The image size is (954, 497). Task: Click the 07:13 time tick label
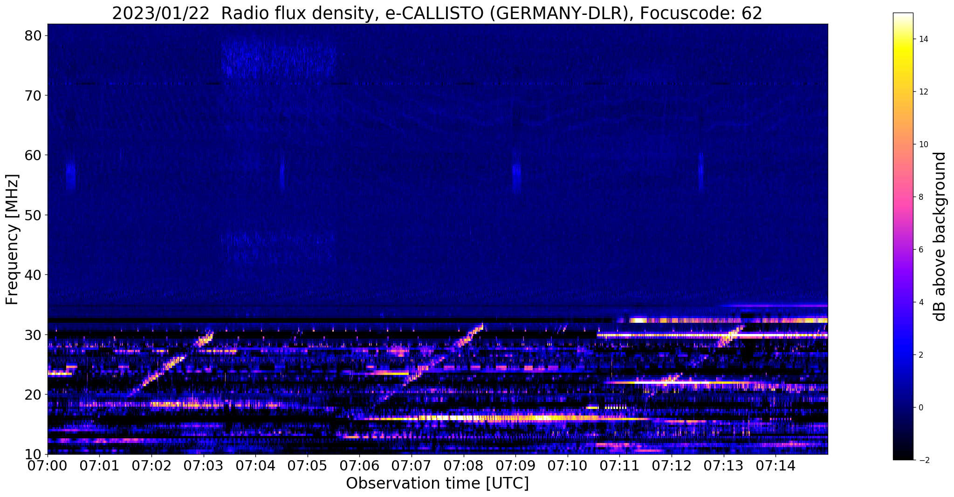coord(724,465)
